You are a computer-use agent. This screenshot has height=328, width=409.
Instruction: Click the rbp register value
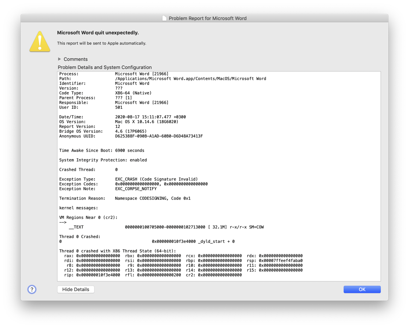pos(220,261)
